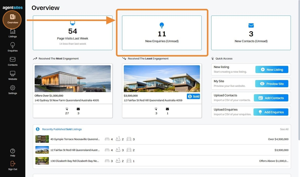Click the Preview Site button
300x177 pixels.
[x=272, y=84]
